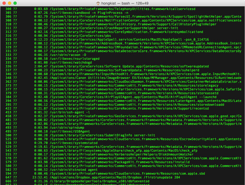Click the racoon -D process line
Image resolution: width=245 pixels, height=185 pixels.
46,55
